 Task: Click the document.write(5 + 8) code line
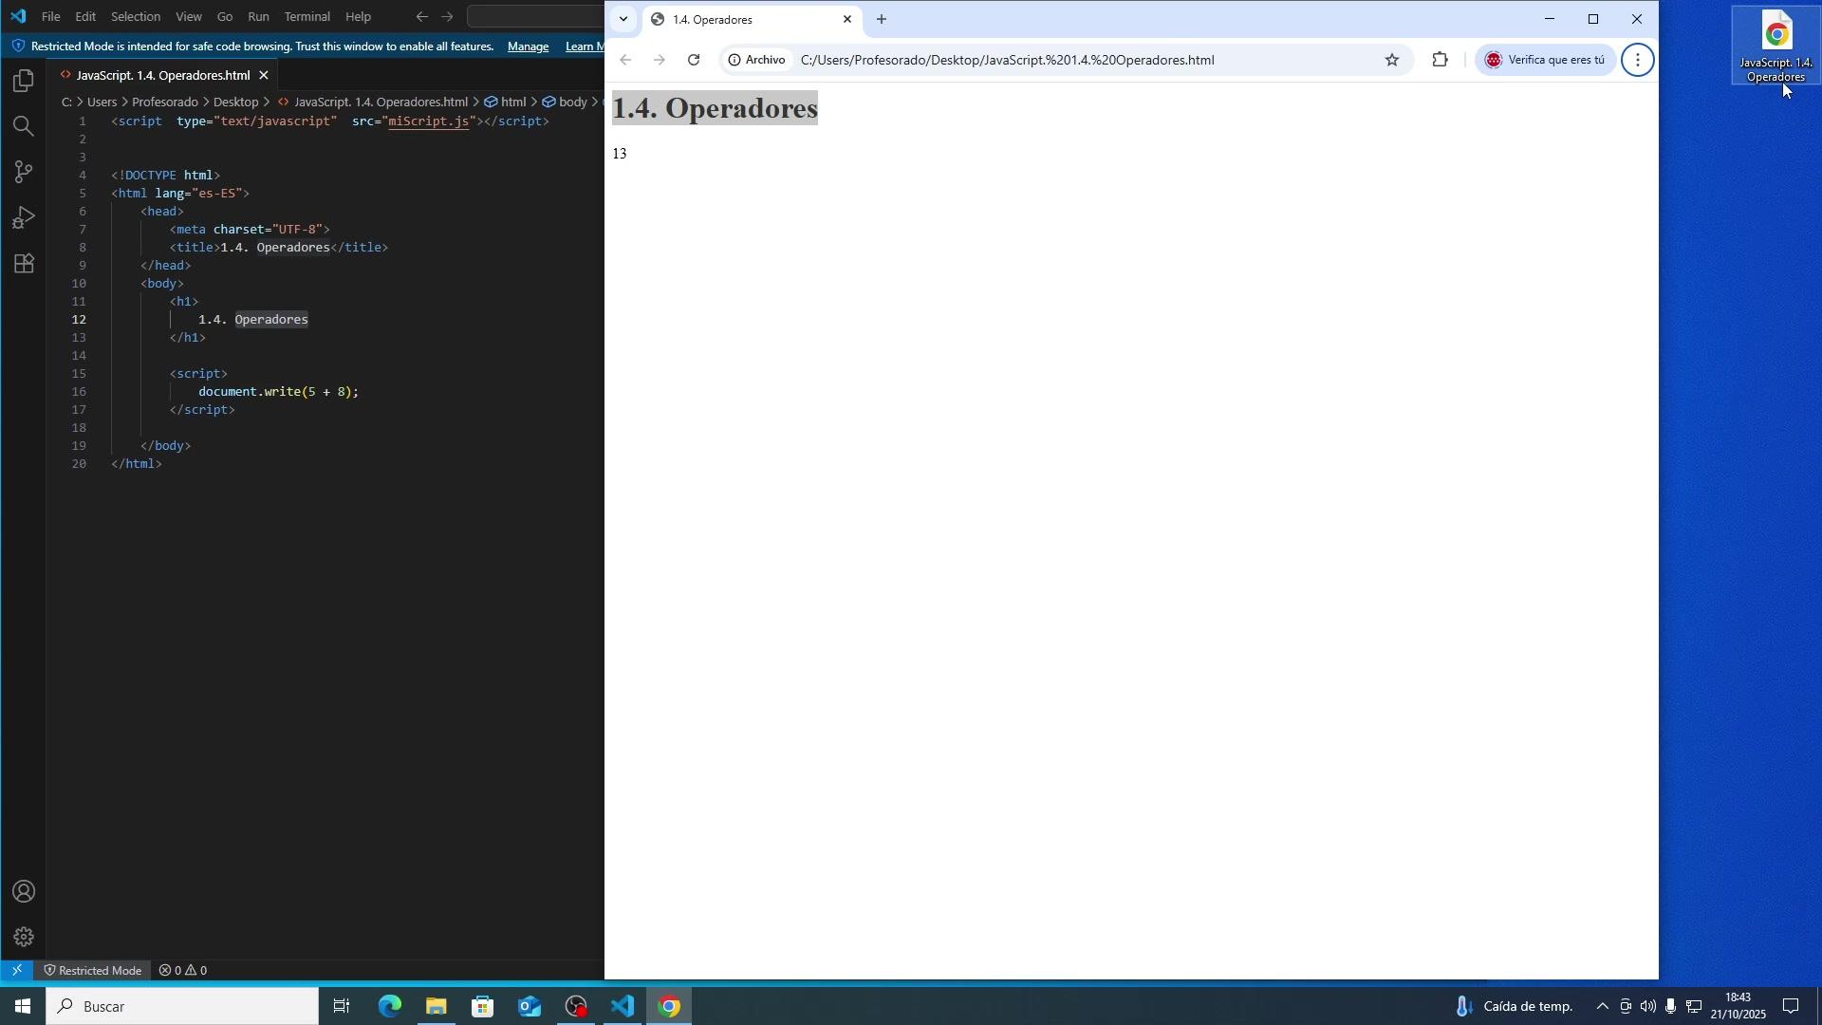[278, 392]
